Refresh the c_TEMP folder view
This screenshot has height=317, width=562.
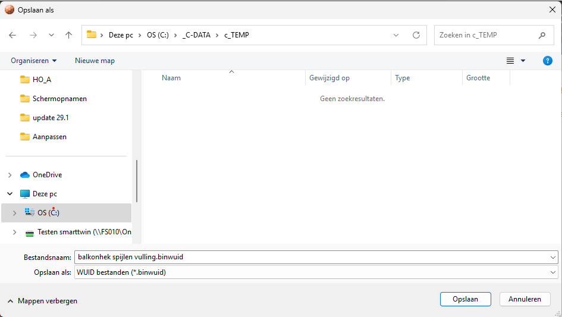pos(416,35)
